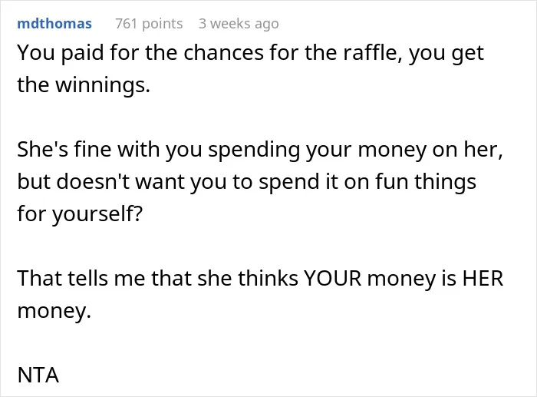Image resolution: width=537 pixels, height=397 pixels.
Task: Click the phrase She's fine with you
Action: coord(109,150)
